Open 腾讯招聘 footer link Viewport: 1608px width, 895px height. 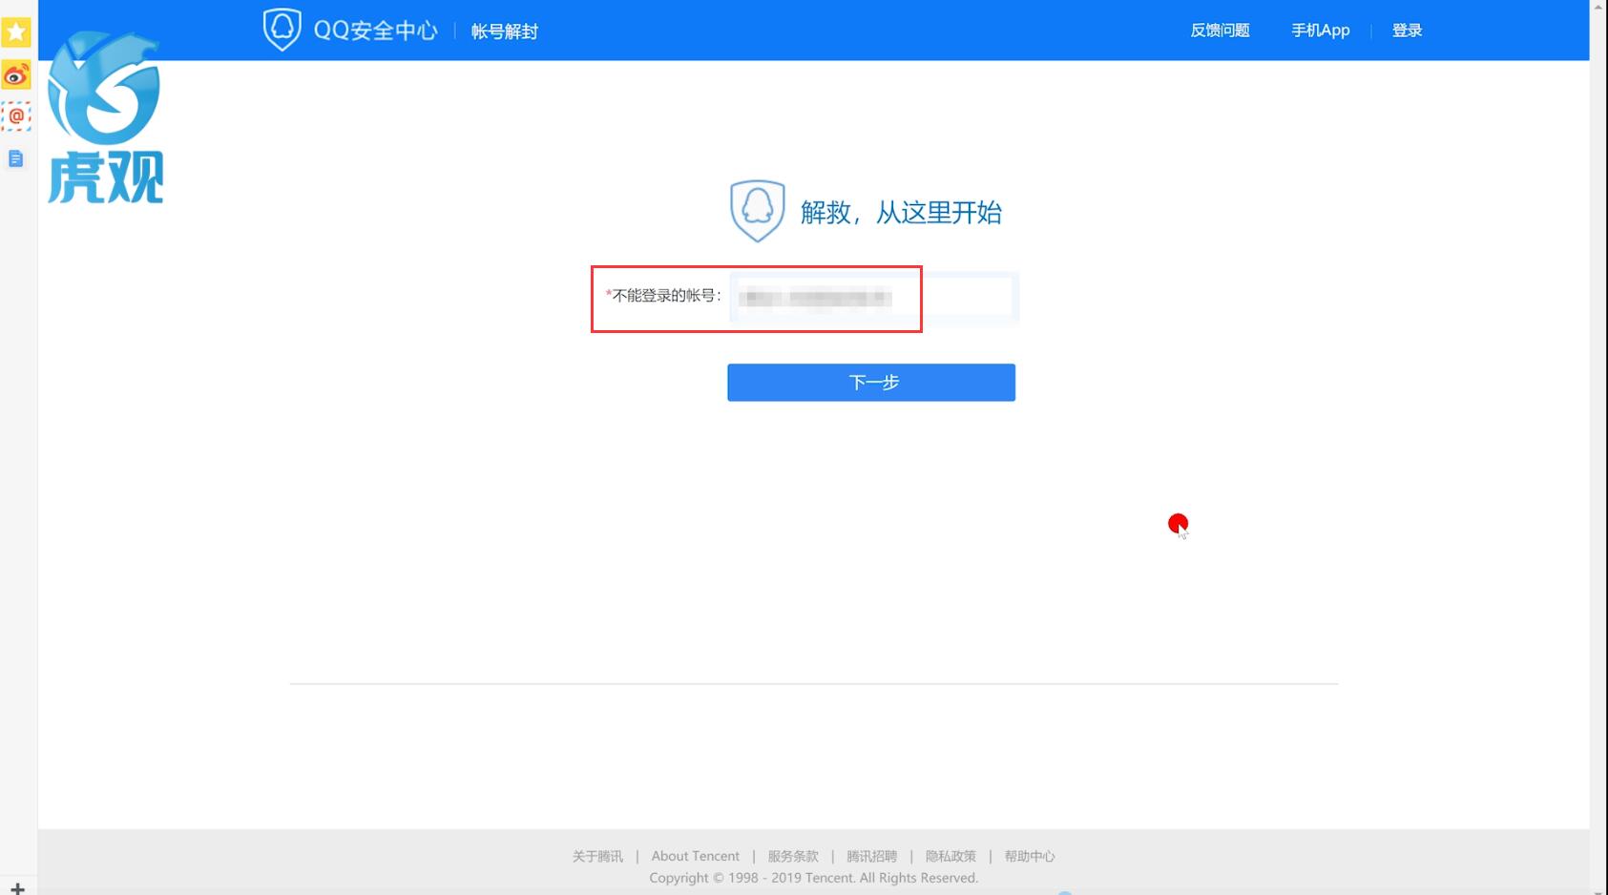tap(872, 856)
